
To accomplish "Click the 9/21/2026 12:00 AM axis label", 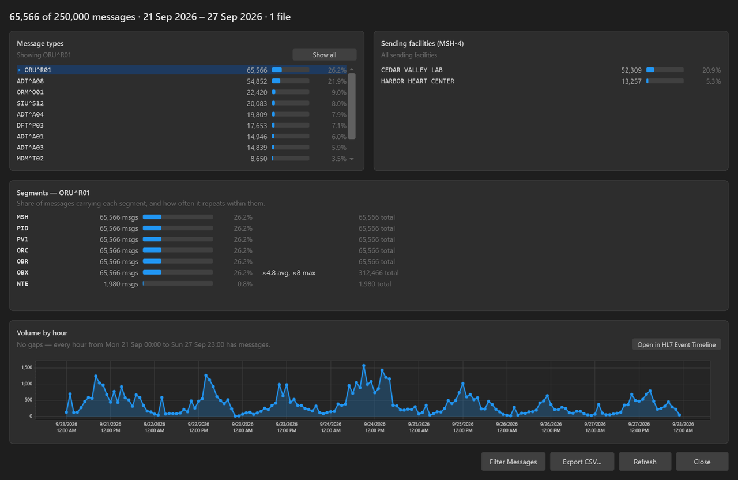I will (66, 427).
